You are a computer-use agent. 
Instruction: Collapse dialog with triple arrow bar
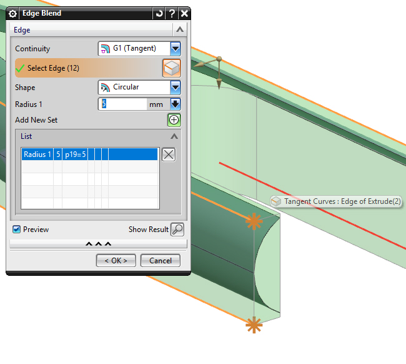[99, 244]
